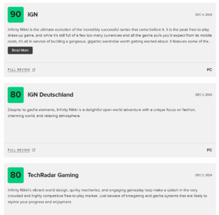
Task: Click the external link icon for IGN Deutschland
Action: (34, 150)
